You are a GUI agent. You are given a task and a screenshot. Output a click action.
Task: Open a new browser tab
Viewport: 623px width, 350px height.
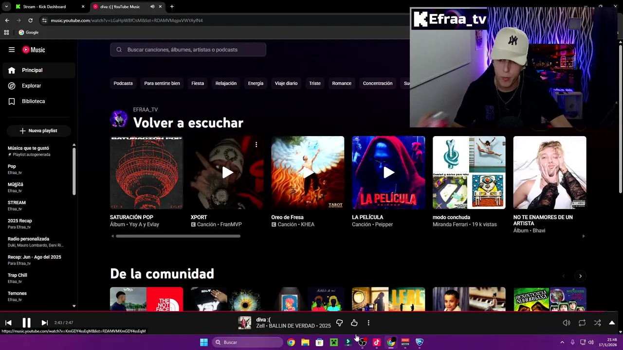[x=172, y=7]
